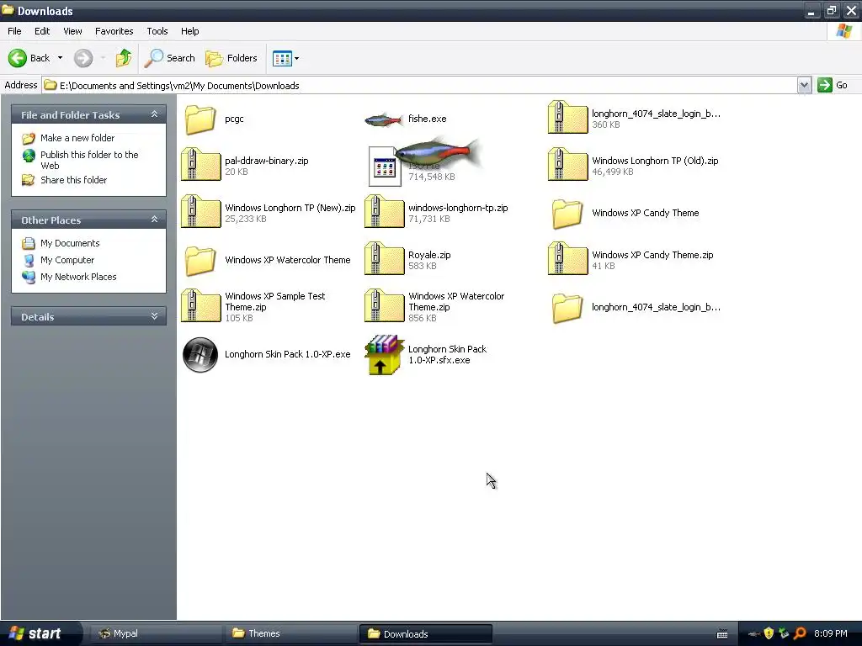Go to My Computer
This screenshot has width=862, height=646.
click(x=67, y=260)
